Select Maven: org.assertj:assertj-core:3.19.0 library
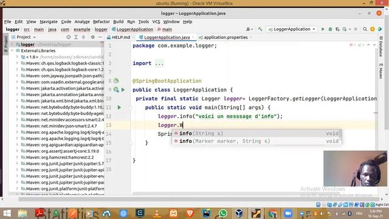 pos(63,151)
